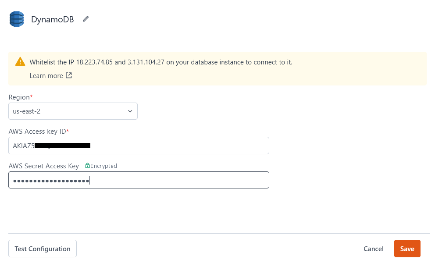Image resolution: width=435 pixels, height=263 pixels.
Task: Click the DynamoDB database icon
Action: point(16,19)
